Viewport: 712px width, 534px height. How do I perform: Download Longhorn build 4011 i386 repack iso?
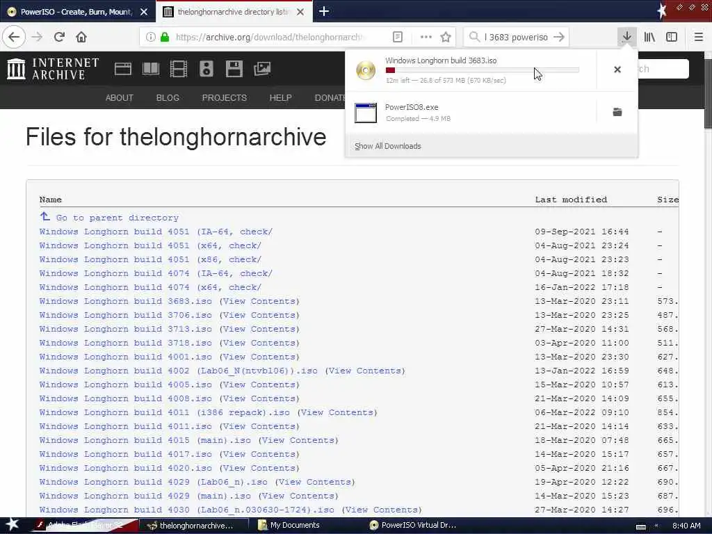(164, 412)
